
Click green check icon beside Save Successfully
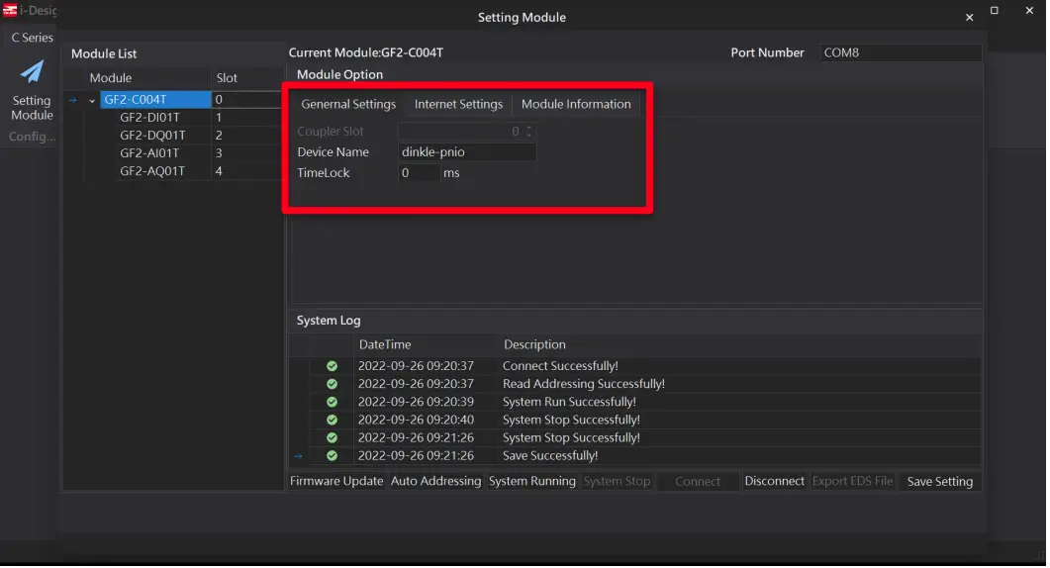pyautogui.click(x=333, y=456)
